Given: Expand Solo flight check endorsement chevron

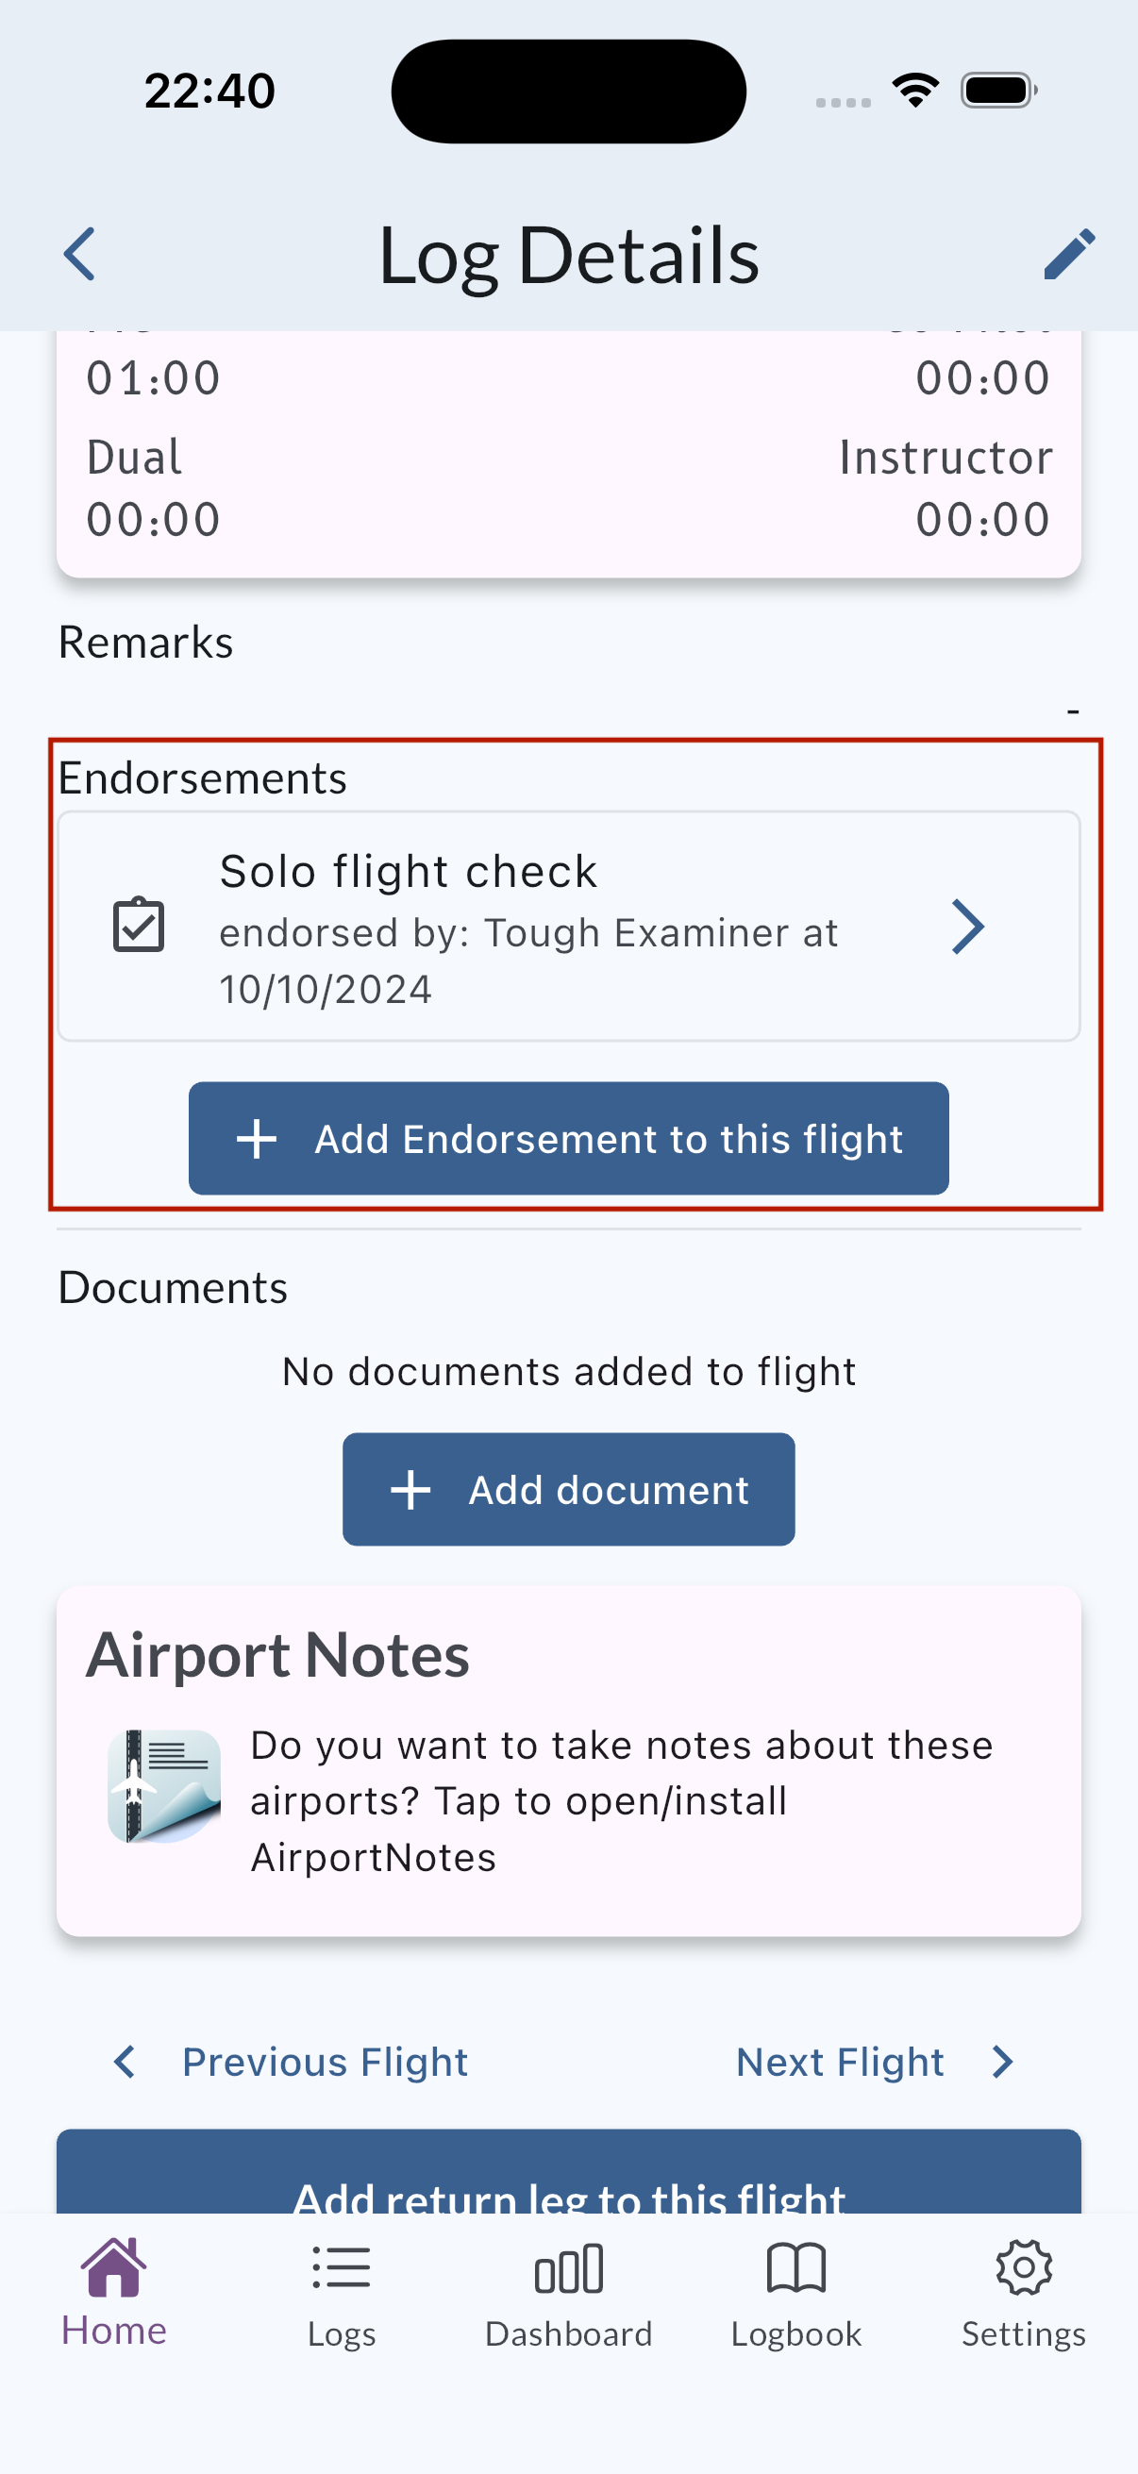Looking at the screenshot, I should click(x=968, y=927).
